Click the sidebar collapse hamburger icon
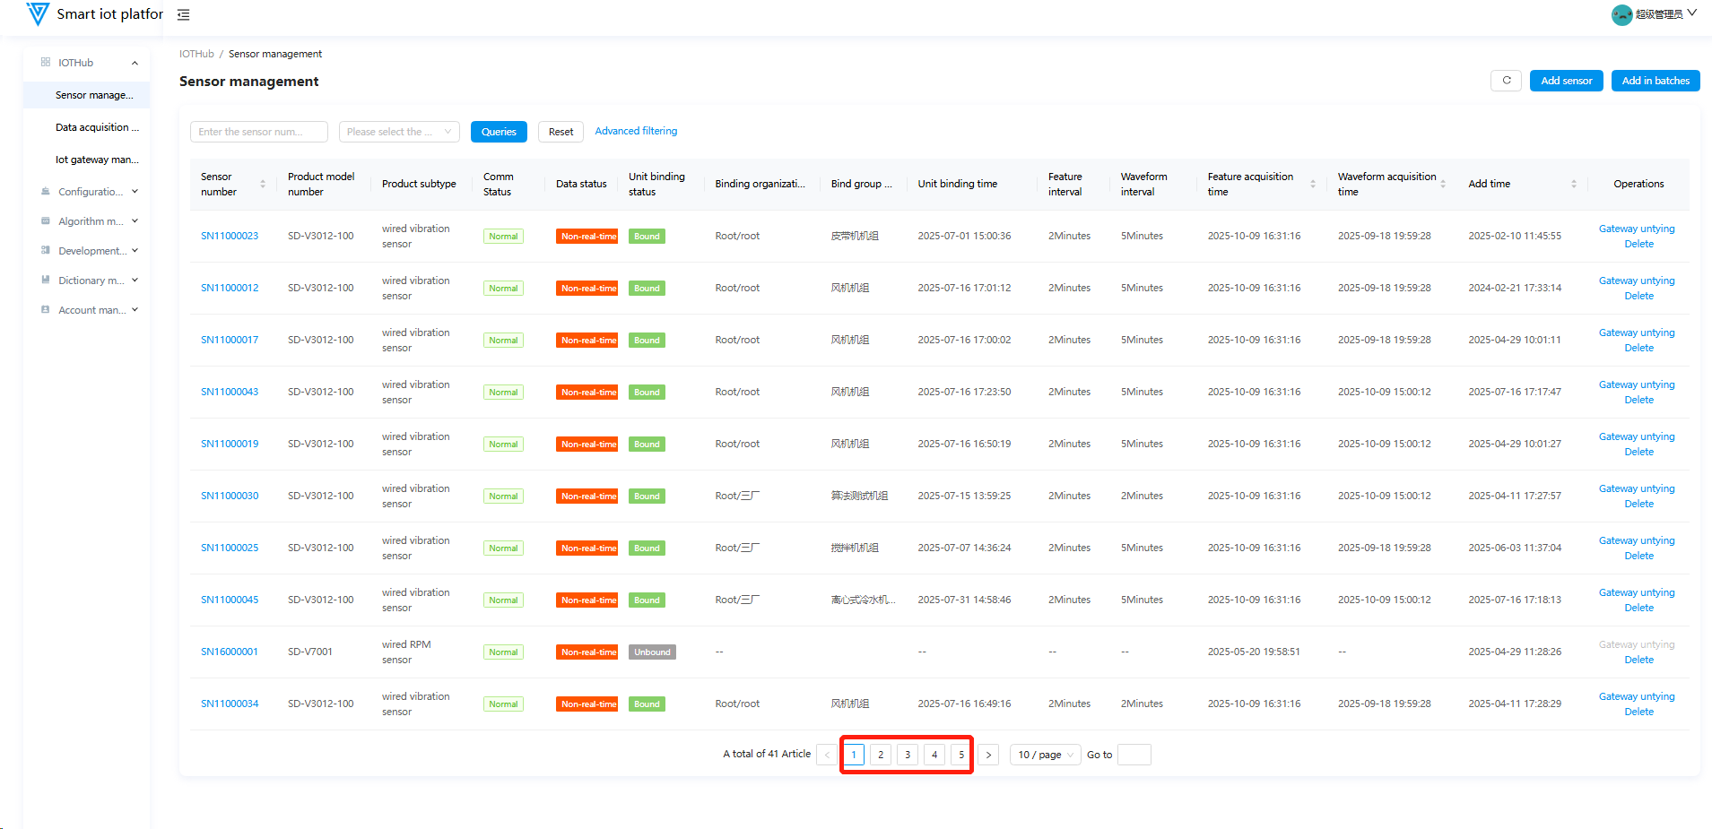The height and width of the screenshot is (829, 1712). (183, 14)
